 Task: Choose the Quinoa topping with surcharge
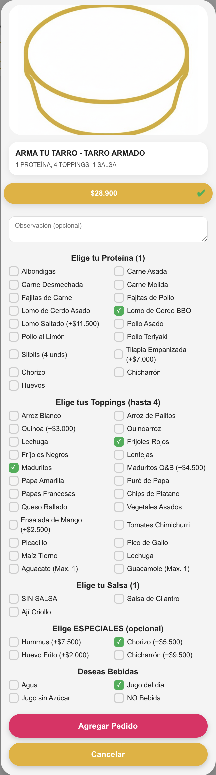(x=13, y=428)
